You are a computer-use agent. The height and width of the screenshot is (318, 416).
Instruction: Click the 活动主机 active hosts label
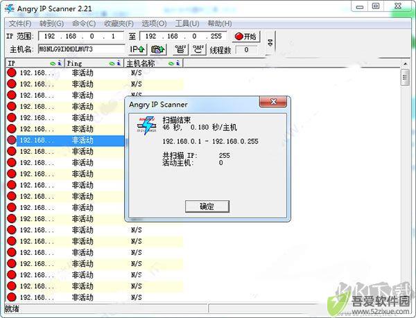click(177, 163)
